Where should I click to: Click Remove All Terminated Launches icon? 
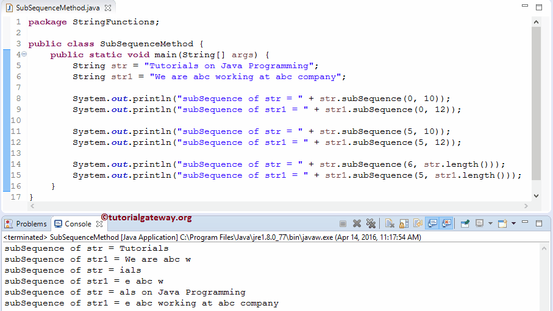click(x=371, y=223)
